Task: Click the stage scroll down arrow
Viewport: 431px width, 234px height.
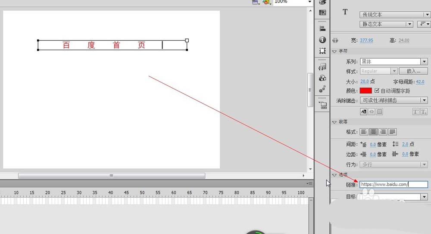Action: pyautogui.click(x=310, y=169)
